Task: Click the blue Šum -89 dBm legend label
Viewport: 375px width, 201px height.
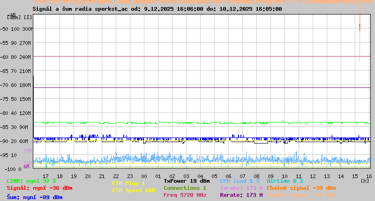Action: point(34,197)
